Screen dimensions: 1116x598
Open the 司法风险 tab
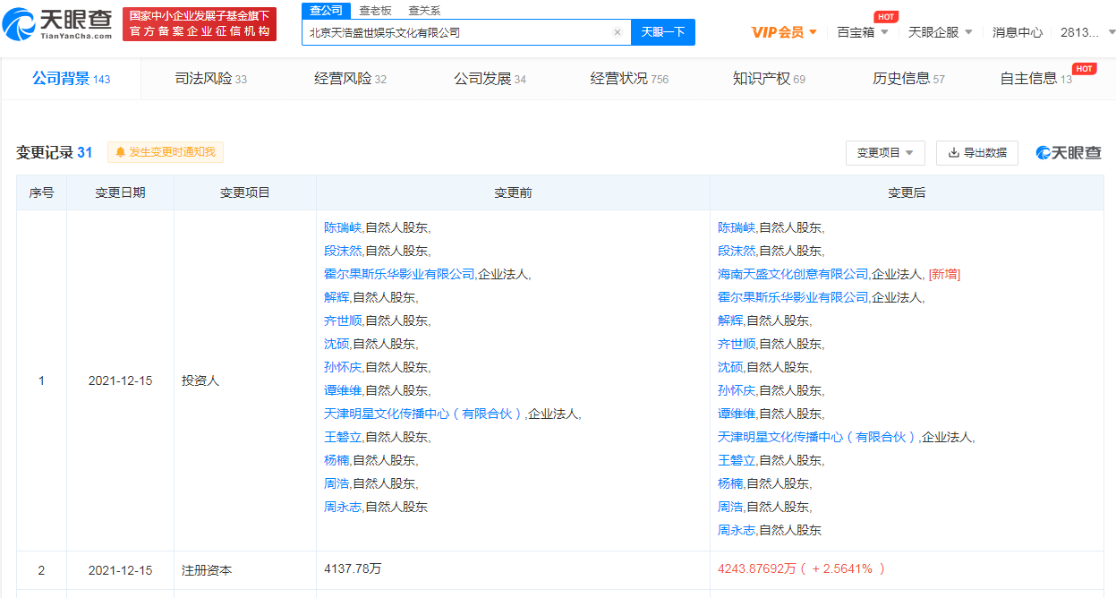tap(211, 79)
